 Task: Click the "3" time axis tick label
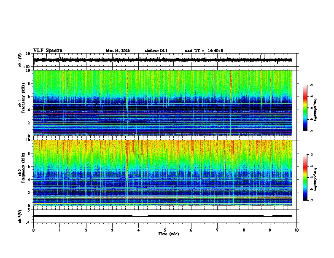pyautogui.click(x=112, y=230)
